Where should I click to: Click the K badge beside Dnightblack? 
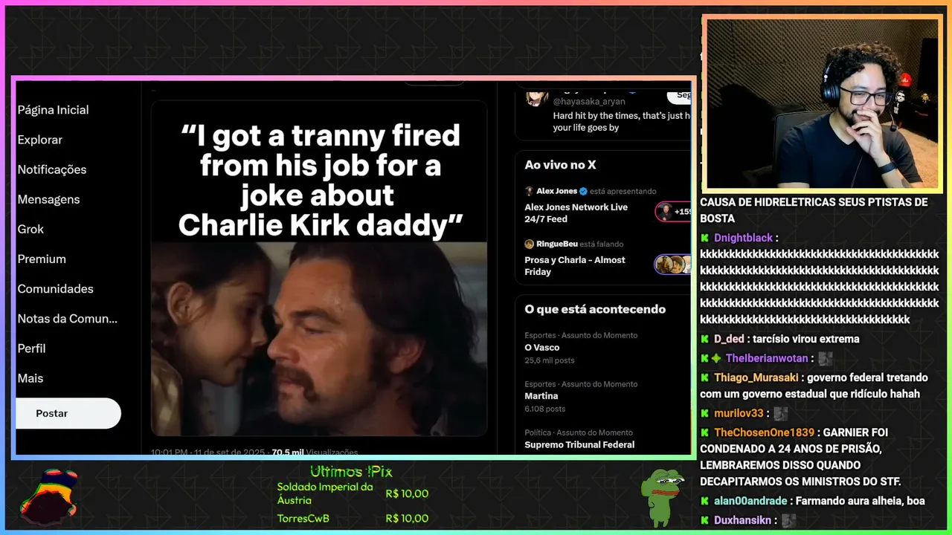[x=704, y=238]
